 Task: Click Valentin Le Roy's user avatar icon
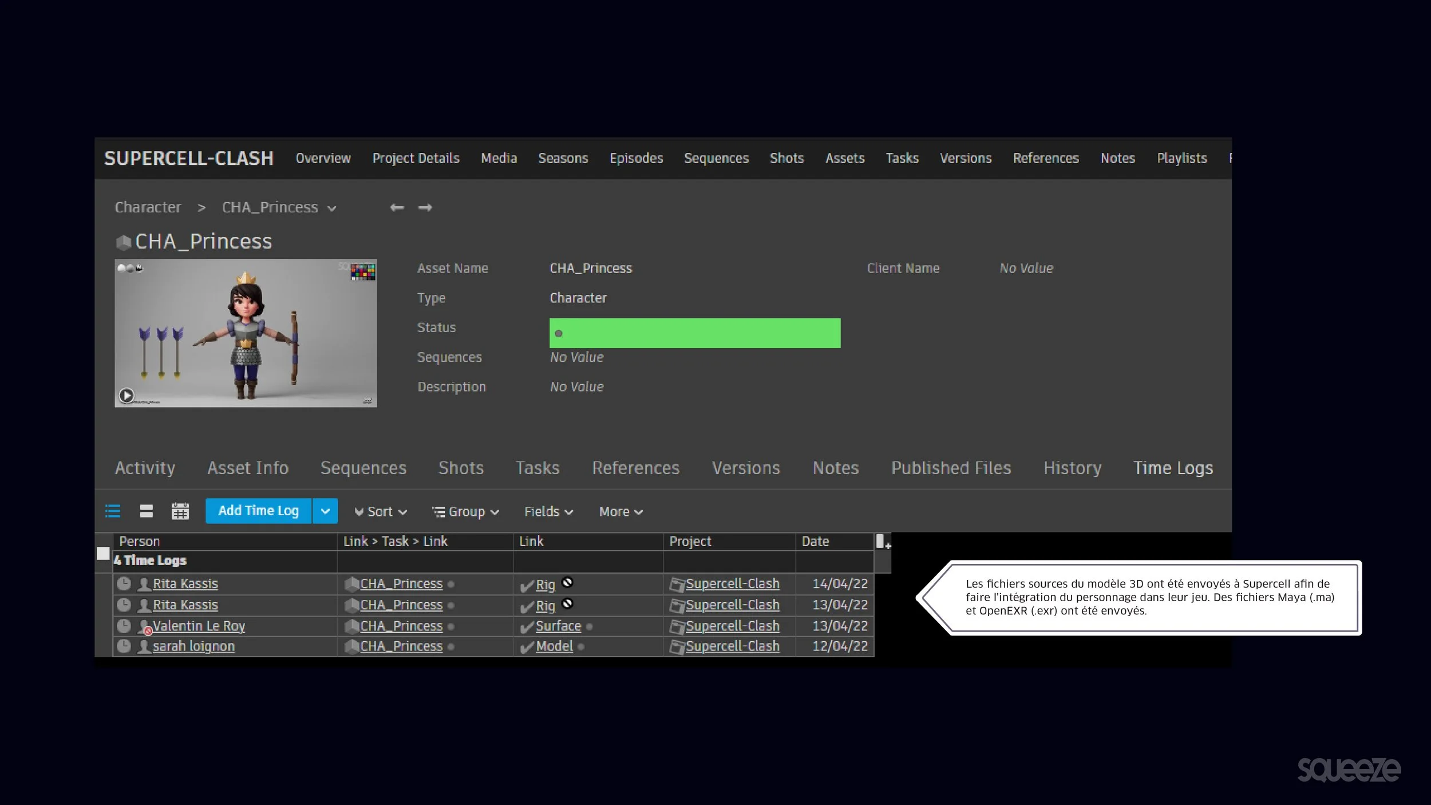click(x=145, y=626)
